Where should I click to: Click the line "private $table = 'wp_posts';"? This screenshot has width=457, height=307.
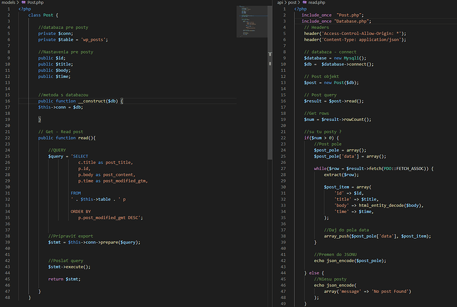pyautogui.click(x=73, y=40)
